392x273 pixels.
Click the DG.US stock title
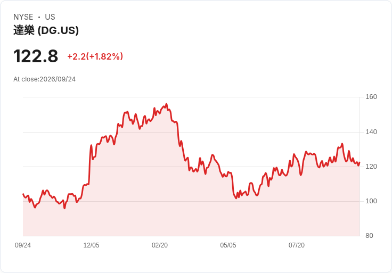click(46, 30)
